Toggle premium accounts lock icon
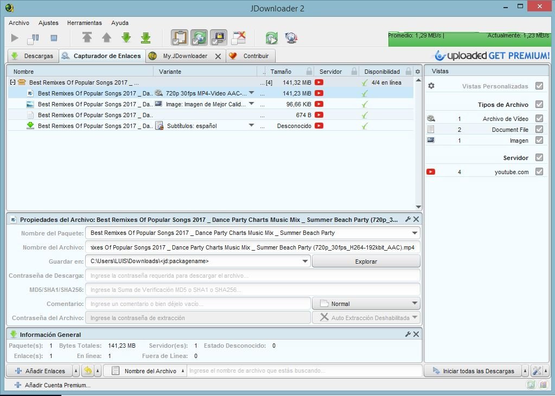The height and width of the screenshot is (396, 555). tap(219, 37)
